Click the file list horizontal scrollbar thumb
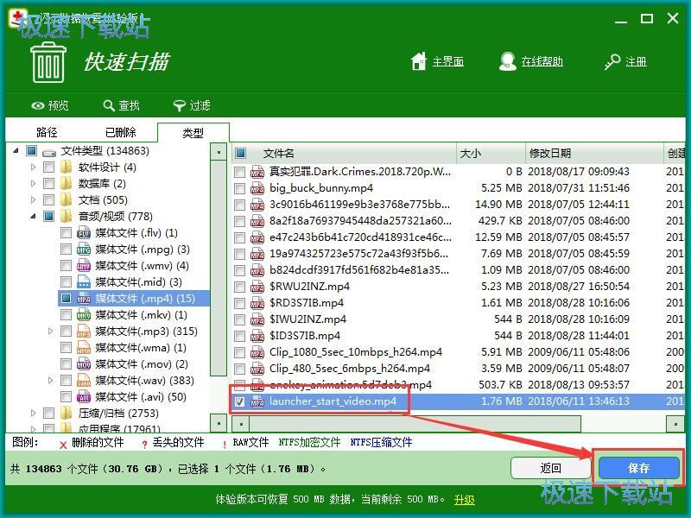The height and width of the screenshot is (518, 691). click(415, 424)
